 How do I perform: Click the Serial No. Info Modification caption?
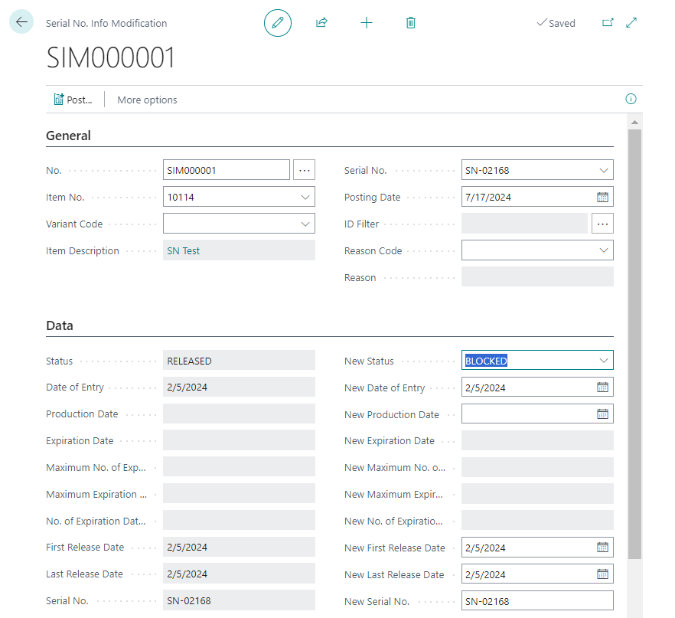coord(106,23)
